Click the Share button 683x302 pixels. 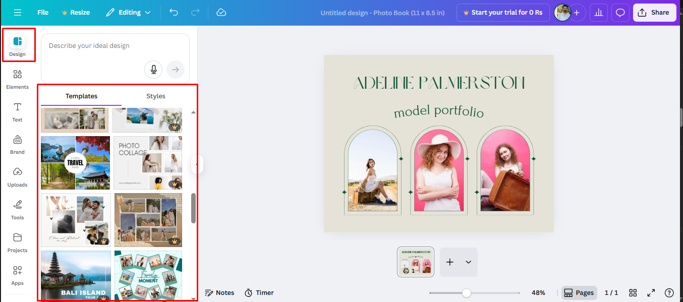click(654, 12)
